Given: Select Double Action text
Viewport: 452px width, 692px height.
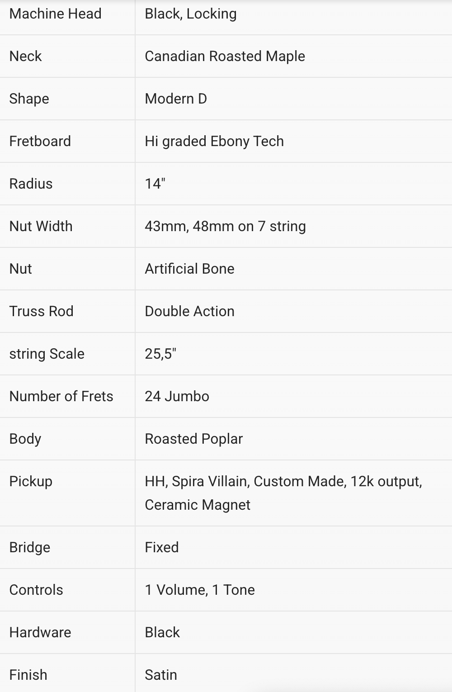Looking at the screenshot, I should point(189,311).
